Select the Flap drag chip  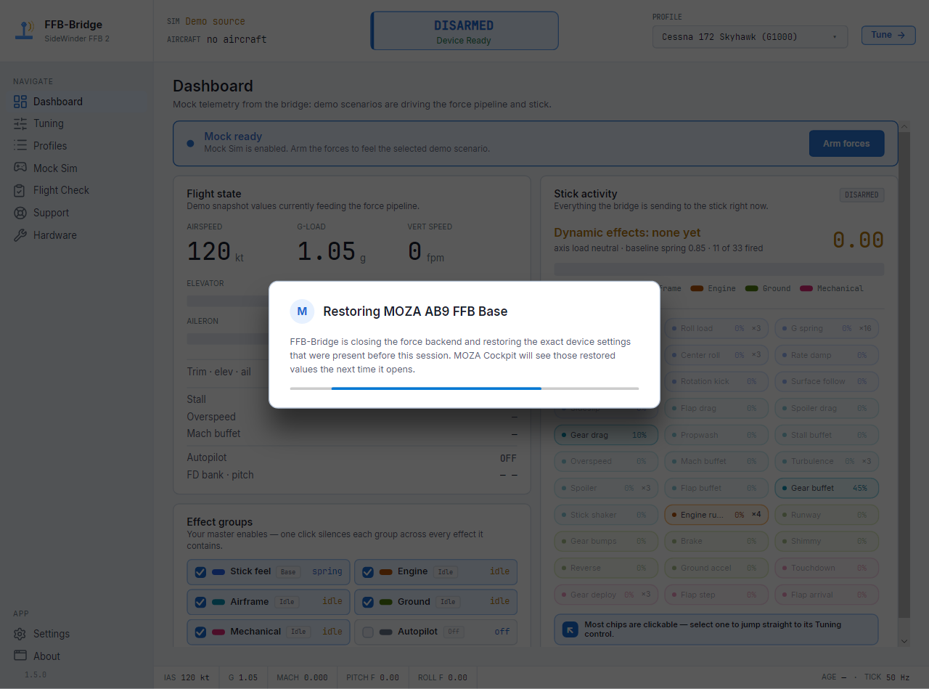[x=716, y=408]
